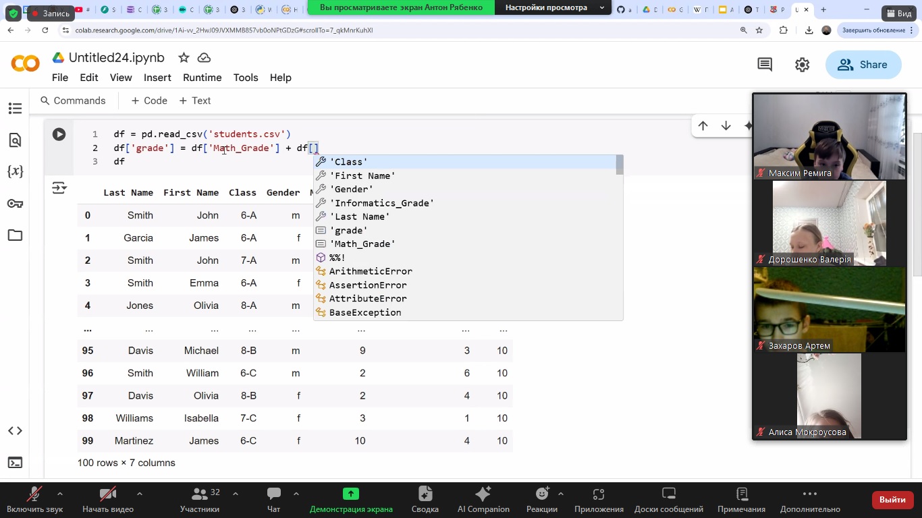Open the find and replace sidebar icon
Viewport: 922px width, 518px height.
coord(15,140)
